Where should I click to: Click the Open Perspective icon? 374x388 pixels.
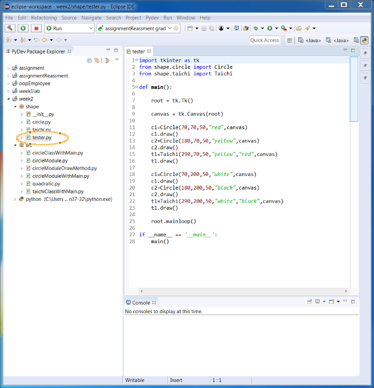click(x=290, y=40)
